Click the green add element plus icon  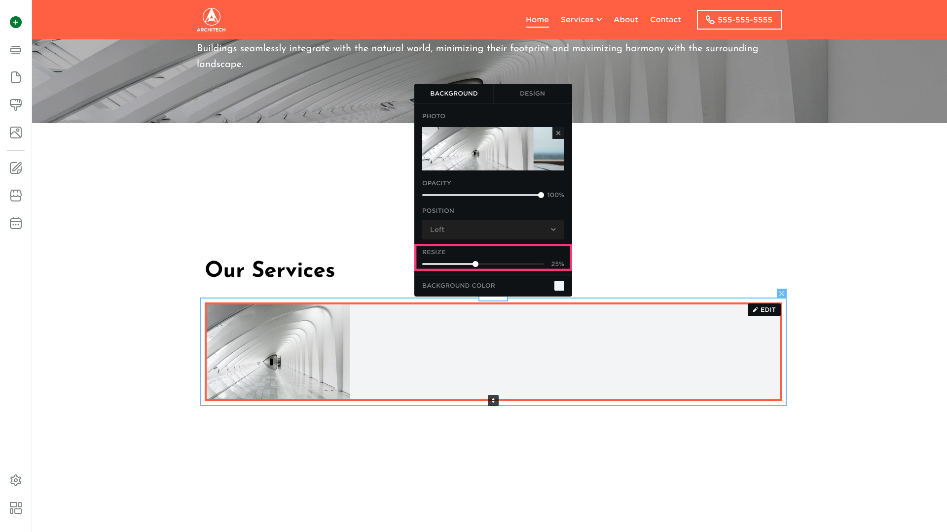pyautogui.click(x=16, y=22)
